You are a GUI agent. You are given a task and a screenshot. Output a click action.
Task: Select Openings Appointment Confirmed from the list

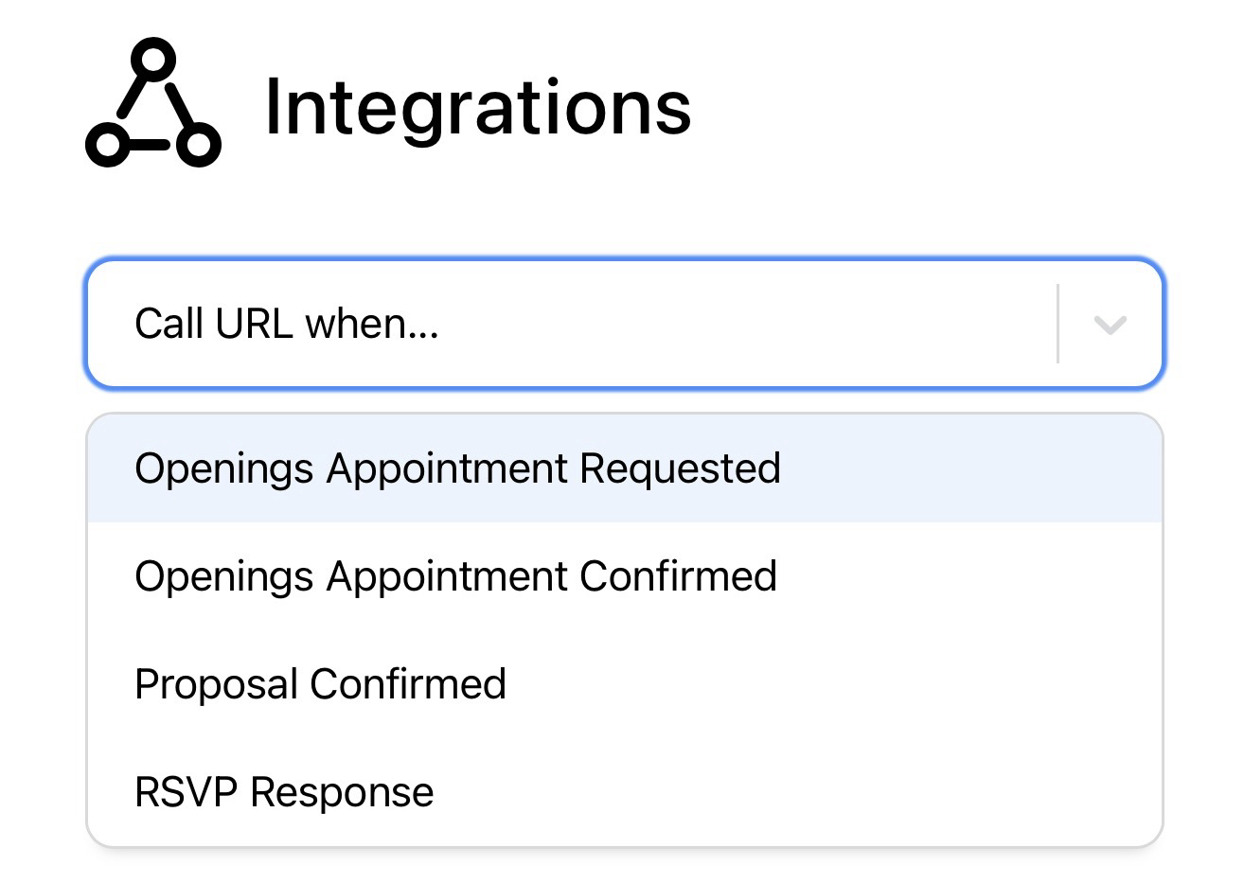(455, 576)
